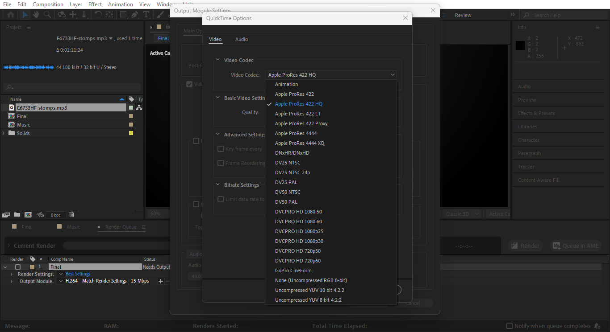This screenshot has width=610, height=332.
Task: Click the Project panel search field
Action: coord(71,87)
